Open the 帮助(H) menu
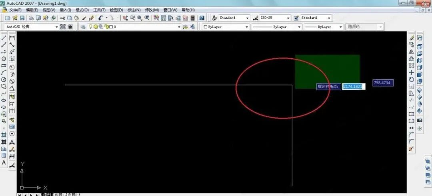432x196 pixels. [x=188, y=10]
